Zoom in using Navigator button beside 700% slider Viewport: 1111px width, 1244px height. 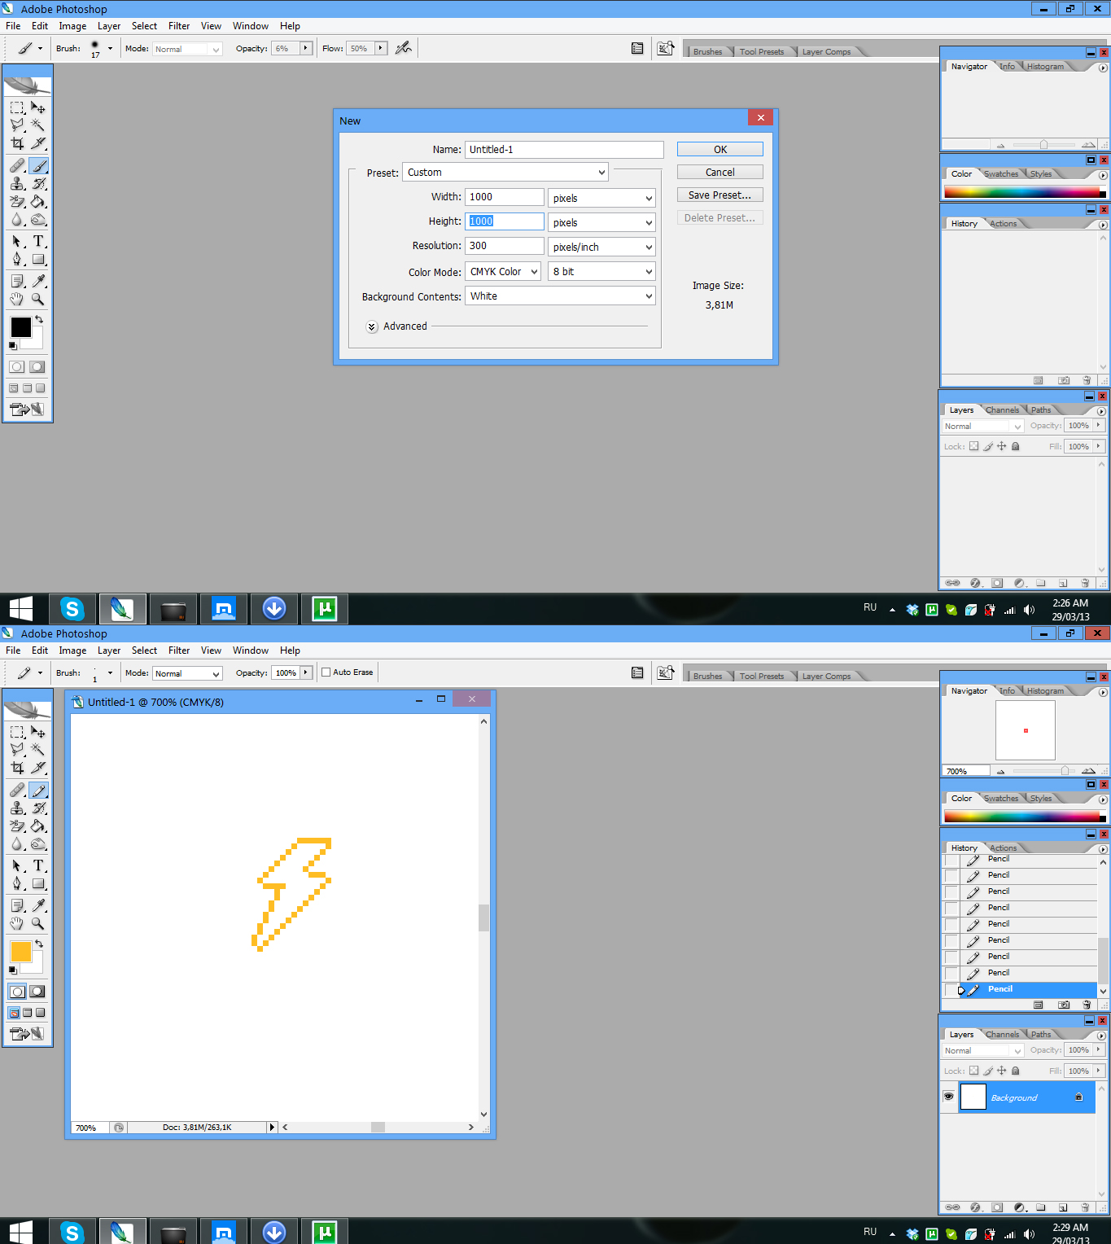point(1088,771)
